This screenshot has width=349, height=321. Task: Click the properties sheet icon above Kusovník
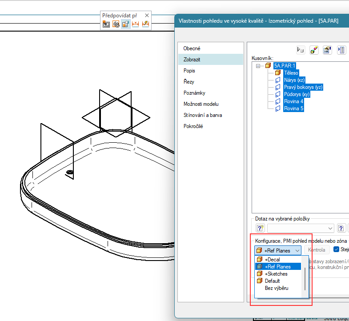click(328, 50)
